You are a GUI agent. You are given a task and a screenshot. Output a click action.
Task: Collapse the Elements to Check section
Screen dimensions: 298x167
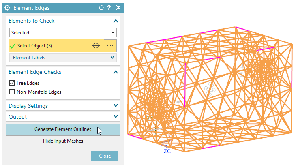pos(116,21)
